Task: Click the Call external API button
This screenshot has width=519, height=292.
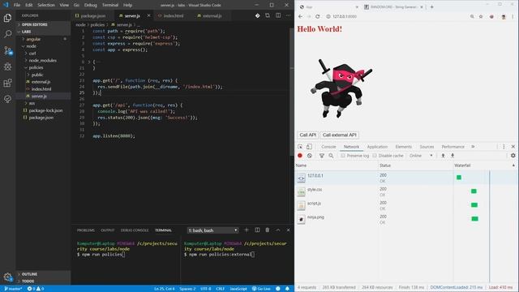Action: [x=340, y=135]
